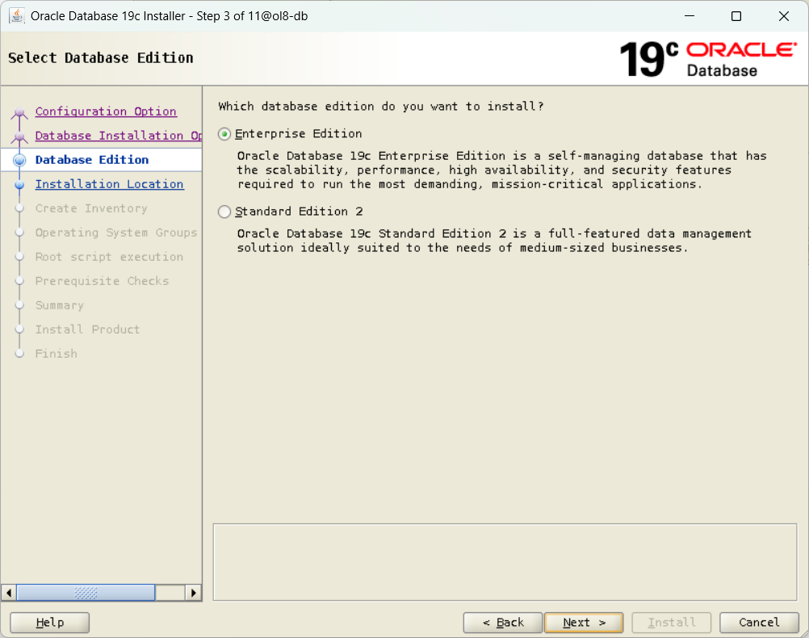Click the sidebar scroll right arrow
This screenshot has height=638, width=809.
click(x=194, y=593)
